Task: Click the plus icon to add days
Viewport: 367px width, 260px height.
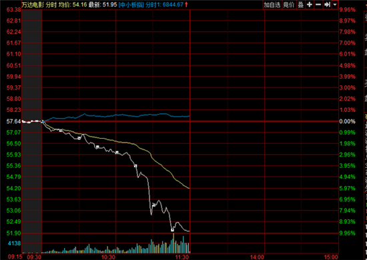Action: [x=310, y=5]
